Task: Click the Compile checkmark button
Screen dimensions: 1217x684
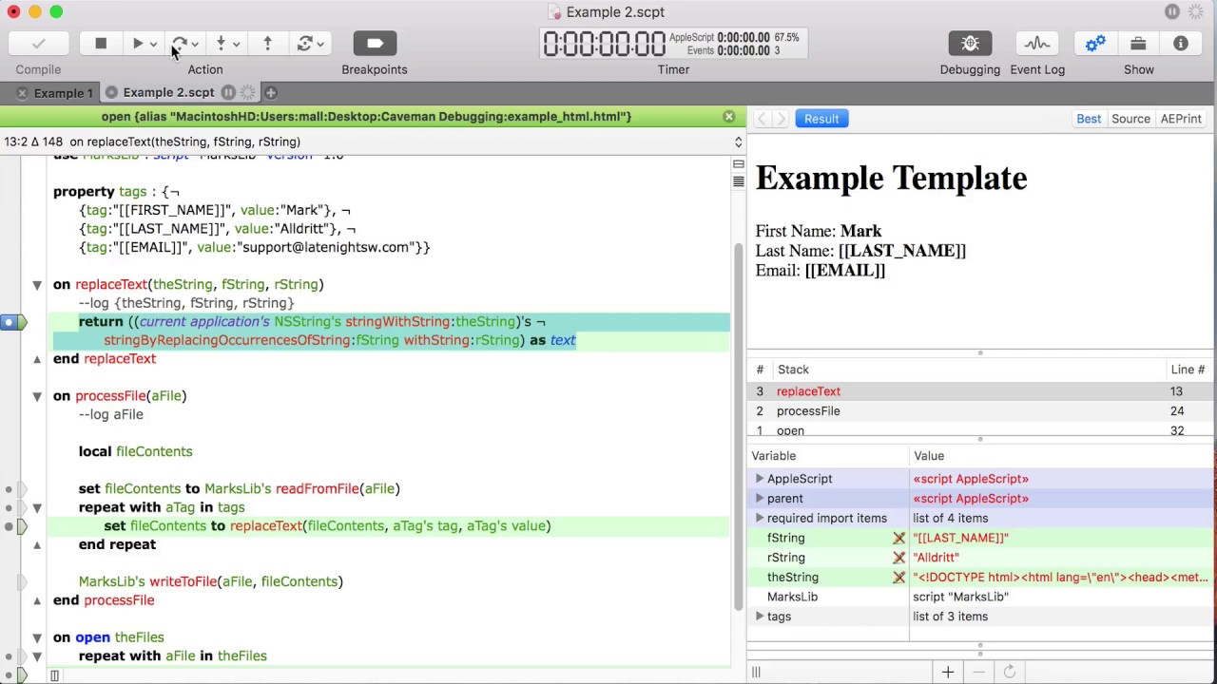Action: click(38, 44)
